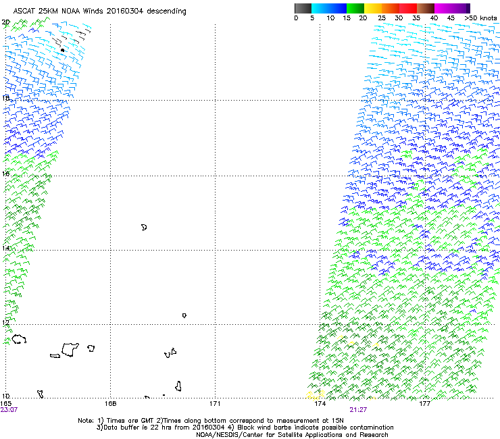This screenshot has width=500, height=439.
Task: Click the '>50 knots' legend label
Action: pyautogui.click(x=480, y=18)
